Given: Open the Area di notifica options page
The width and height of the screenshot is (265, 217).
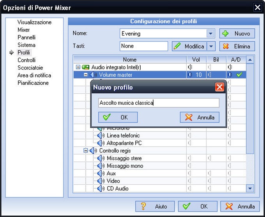Looking at the screenshot, I should pos(34,75).
